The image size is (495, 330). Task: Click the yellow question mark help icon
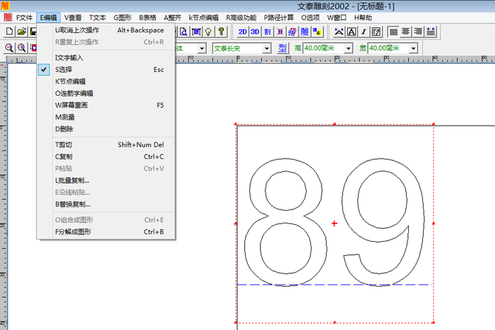coord(221,32)
